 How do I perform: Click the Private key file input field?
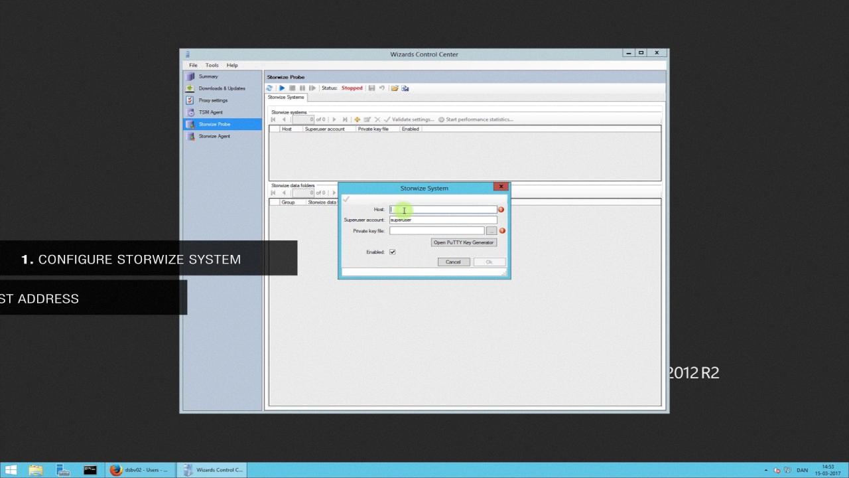point(436,231)
